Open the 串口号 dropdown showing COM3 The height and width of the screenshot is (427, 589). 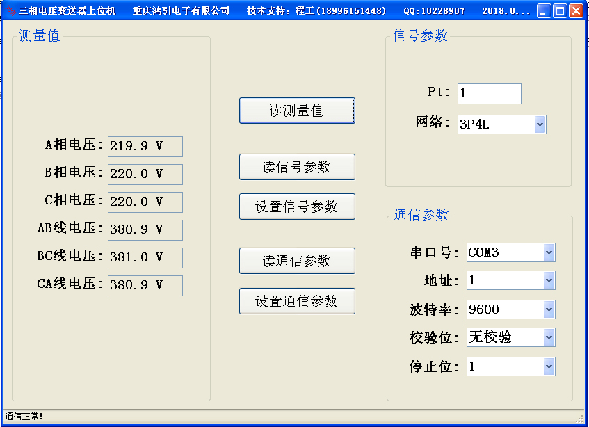click(x=510, y=252)
